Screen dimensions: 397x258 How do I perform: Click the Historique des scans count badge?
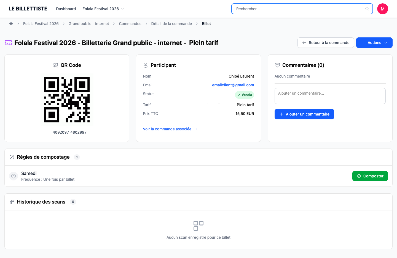[73, 202]
